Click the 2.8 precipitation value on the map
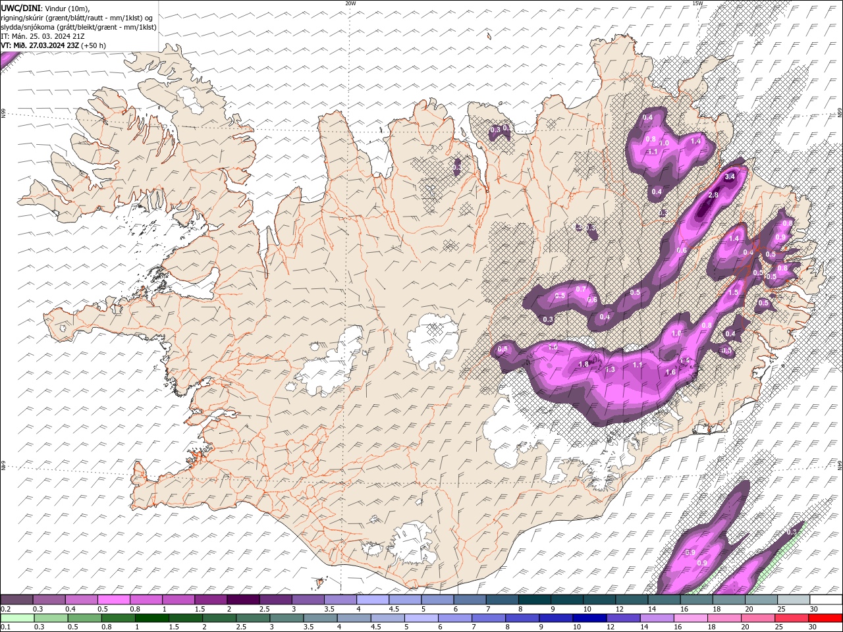 [x=713, y=195]
